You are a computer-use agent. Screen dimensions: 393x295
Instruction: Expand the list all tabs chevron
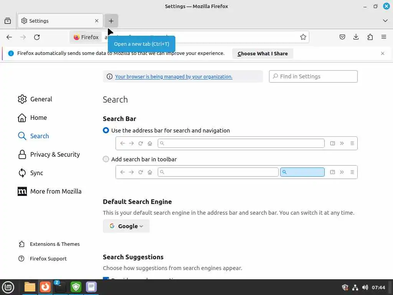[x=385, y=21]
